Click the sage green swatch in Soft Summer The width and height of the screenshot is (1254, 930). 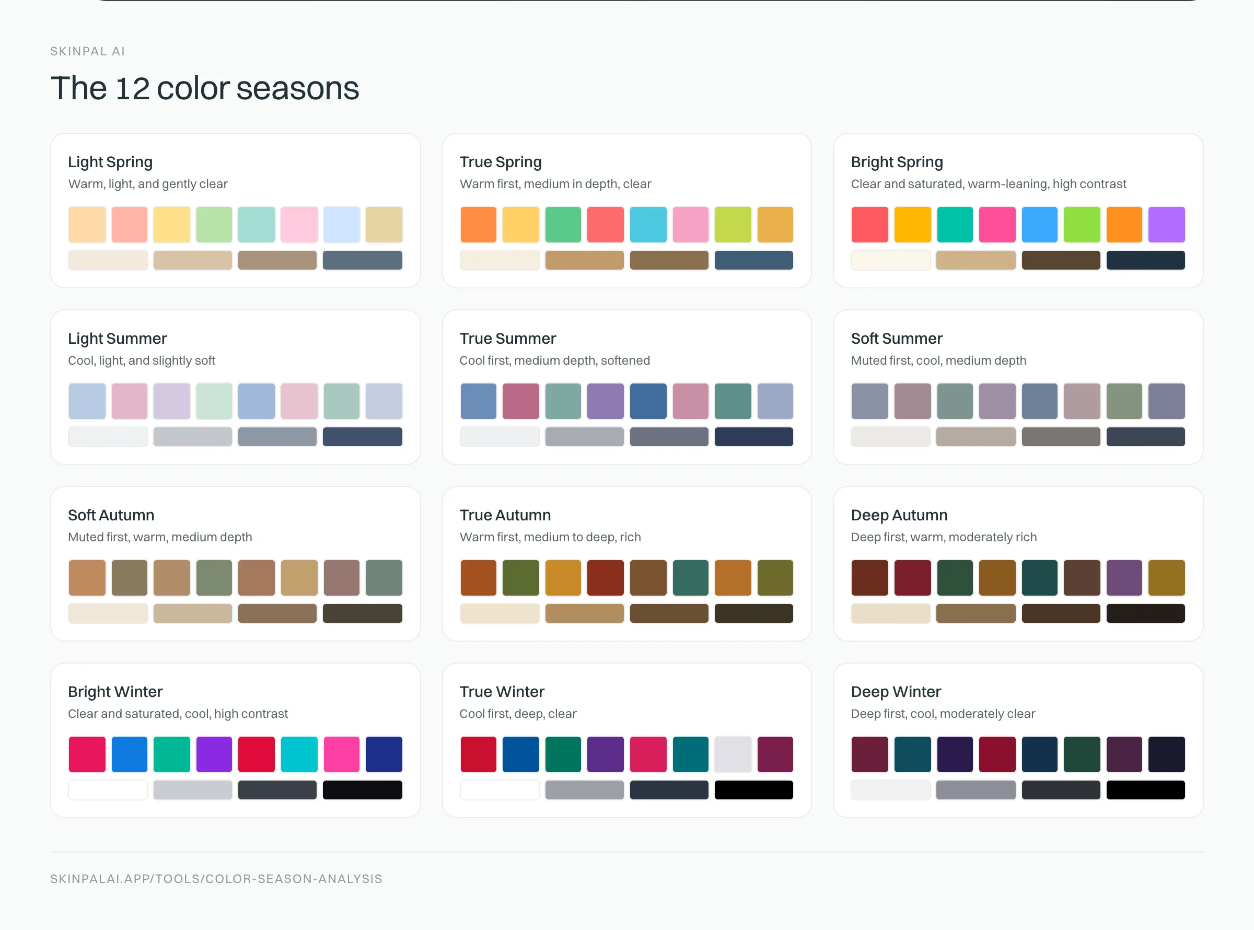(1124, 401)
